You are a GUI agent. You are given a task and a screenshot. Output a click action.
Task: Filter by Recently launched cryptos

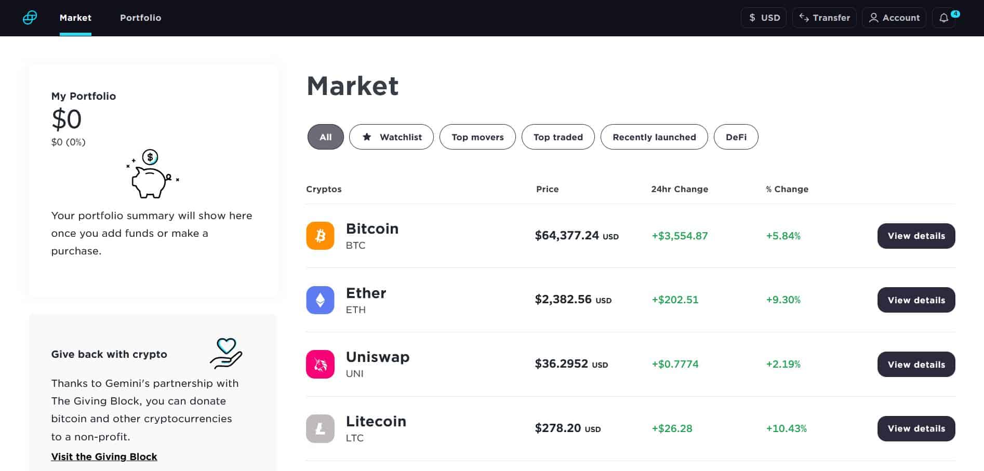coord(654,137)
